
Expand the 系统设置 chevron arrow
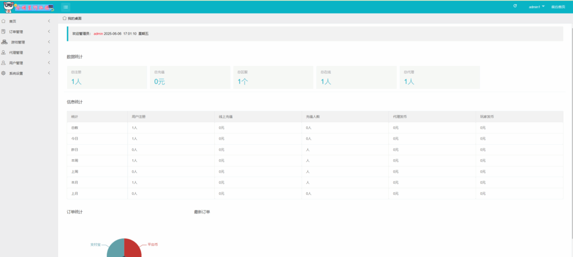(x=49, y=73)
